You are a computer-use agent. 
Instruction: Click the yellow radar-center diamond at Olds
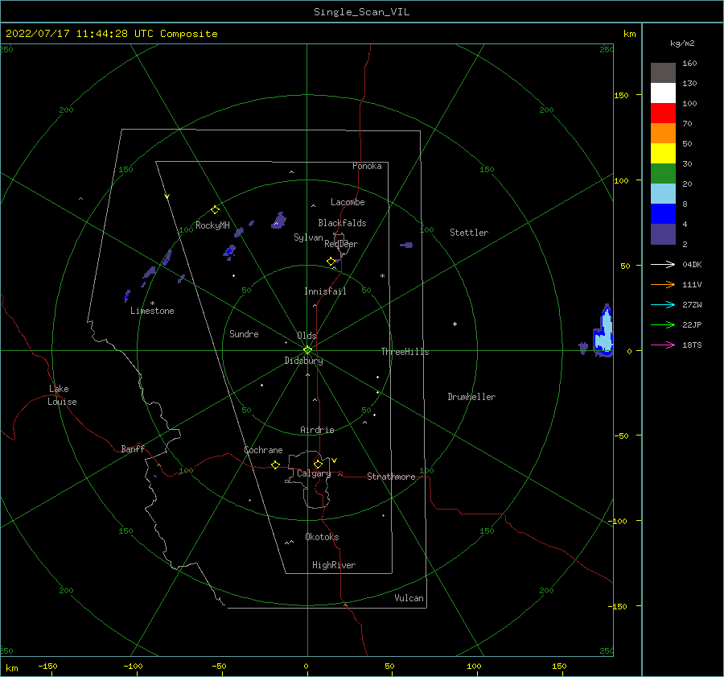point(307,350)
